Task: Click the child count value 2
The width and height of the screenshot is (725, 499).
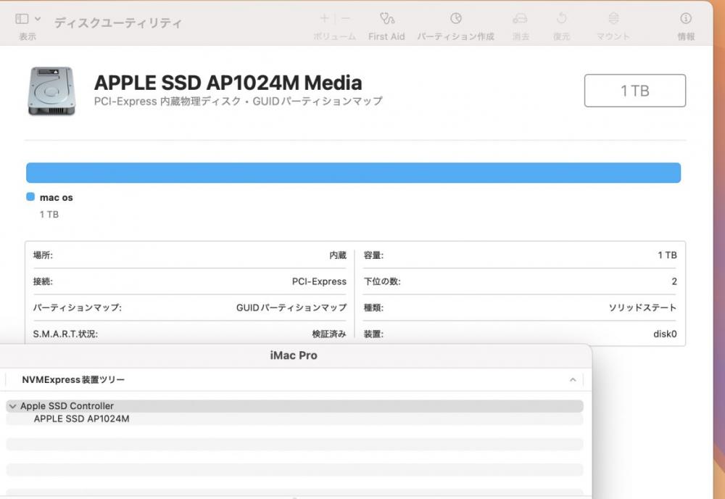Action: (x=674, y=281)
